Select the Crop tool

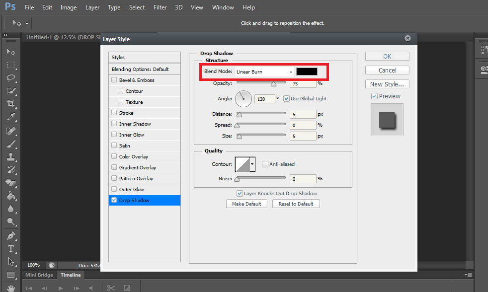11,104
